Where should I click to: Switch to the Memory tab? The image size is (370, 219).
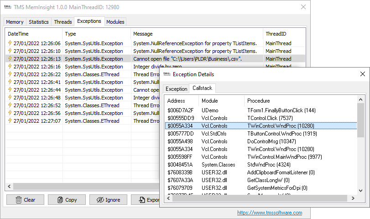click(x=15, y=22)
